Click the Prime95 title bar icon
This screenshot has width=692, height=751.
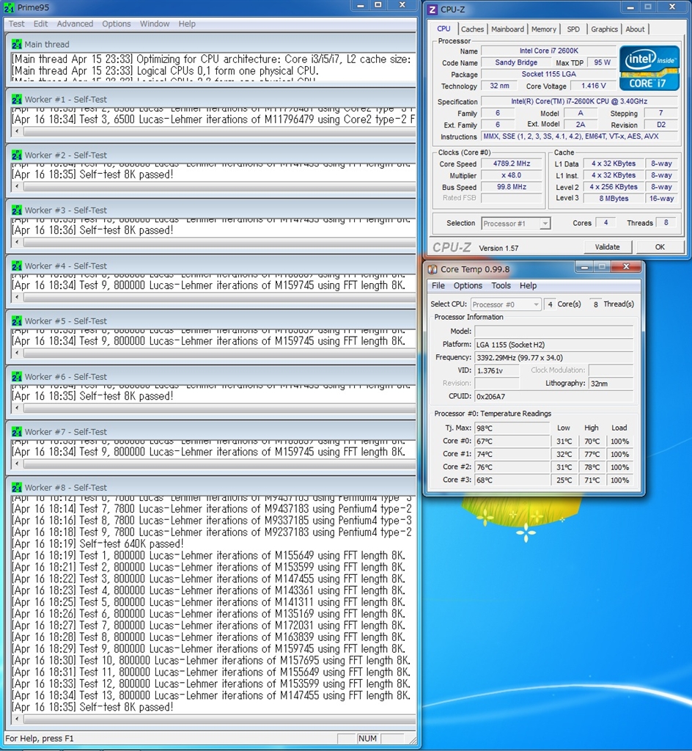click(9, 7)
